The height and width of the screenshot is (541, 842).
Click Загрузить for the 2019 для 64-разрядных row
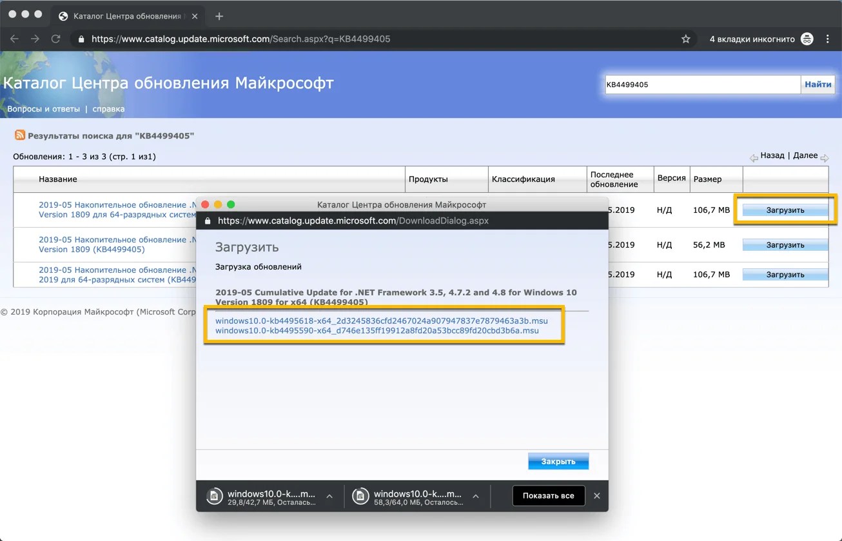[785, 275]
